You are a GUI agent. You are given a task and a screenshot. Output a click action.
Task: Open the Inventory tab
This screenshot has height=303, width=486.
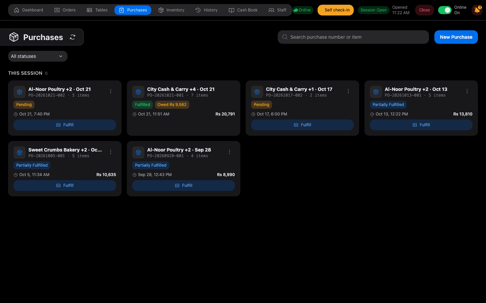(x=171, y=10)
